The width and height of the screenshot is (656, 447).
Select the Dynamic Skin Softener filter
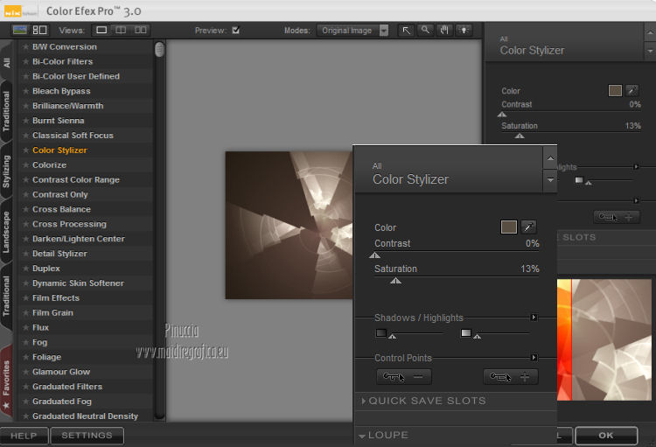pyautogui.click(x=78, y=283)
